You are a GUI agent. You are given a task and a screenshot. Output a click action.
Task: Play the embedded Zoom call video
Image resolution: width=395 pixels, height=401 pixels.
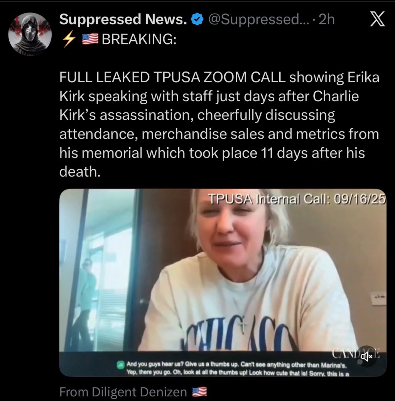(223, 282)
